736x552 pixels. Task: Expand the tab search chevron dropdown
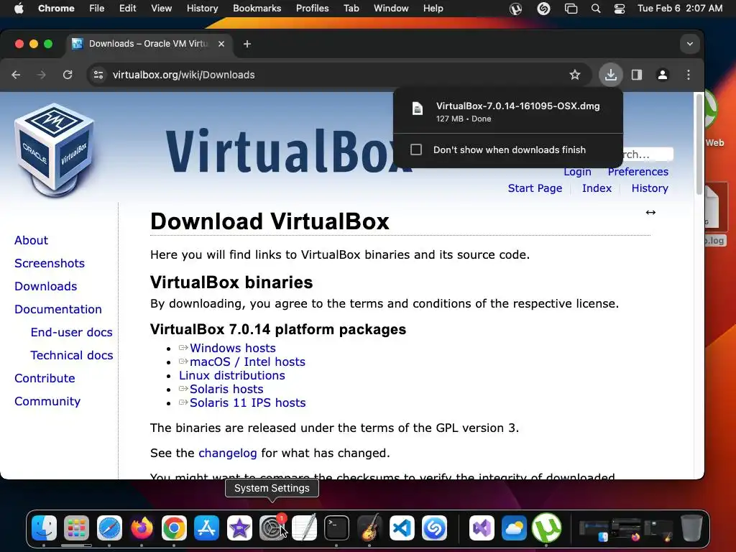[x=689, y=44]
